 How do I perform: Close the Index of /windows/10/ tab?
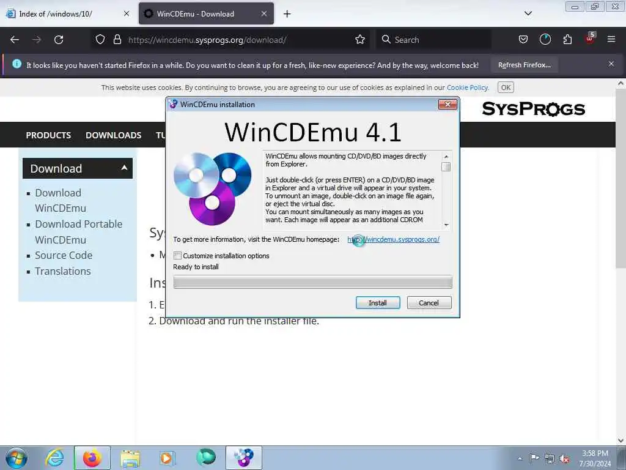coord(127,13)
